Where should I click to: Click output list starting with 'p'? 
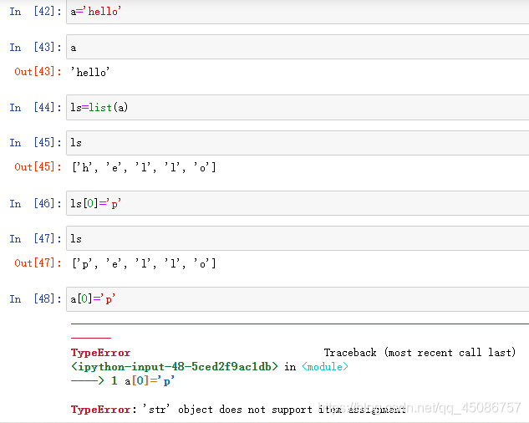144,263
